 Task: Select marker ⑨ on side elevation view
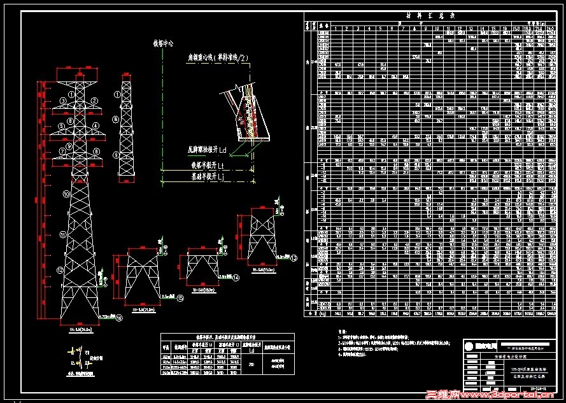[117, 155]
